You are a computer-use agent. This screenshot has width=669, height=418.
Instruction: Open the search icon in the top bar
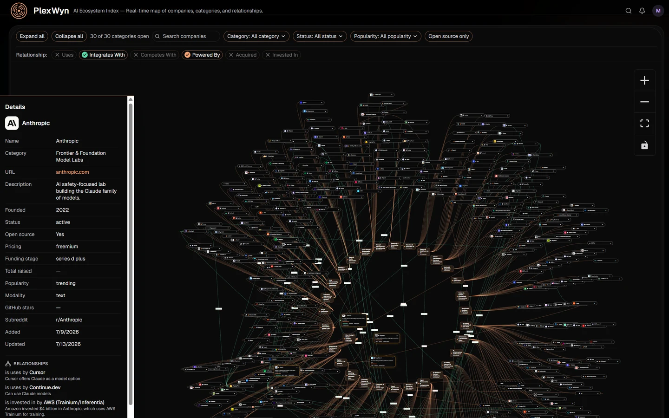point(629,11)
